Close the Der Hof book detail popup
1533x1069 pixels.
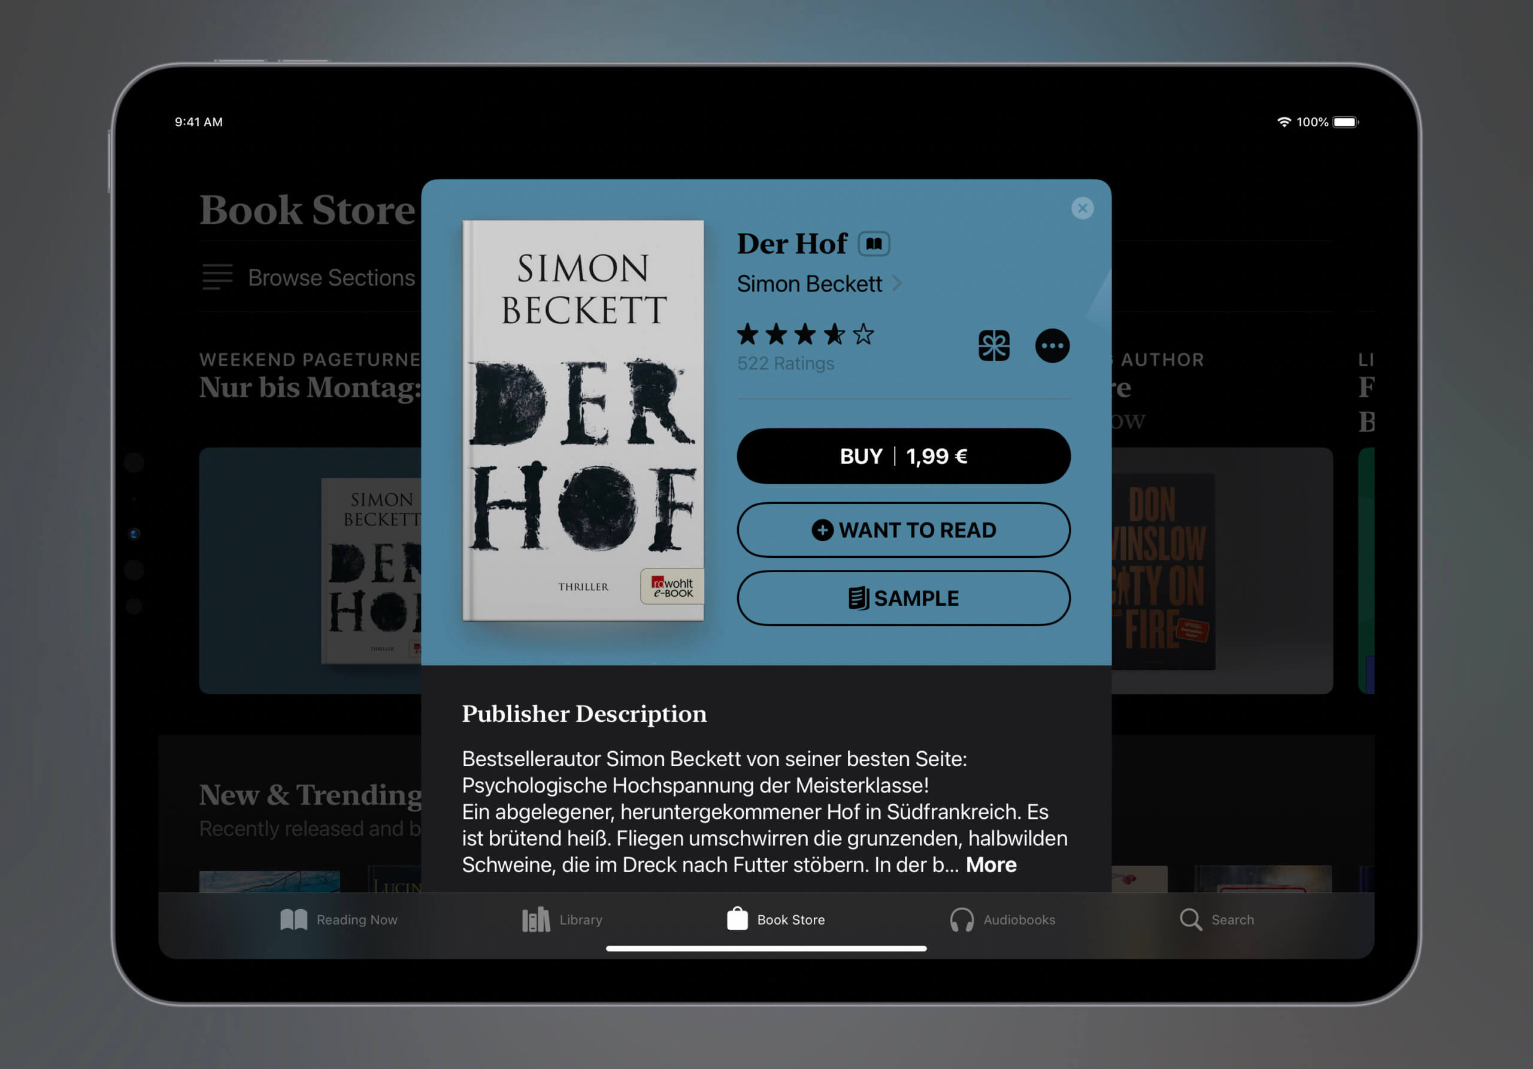1082,208
